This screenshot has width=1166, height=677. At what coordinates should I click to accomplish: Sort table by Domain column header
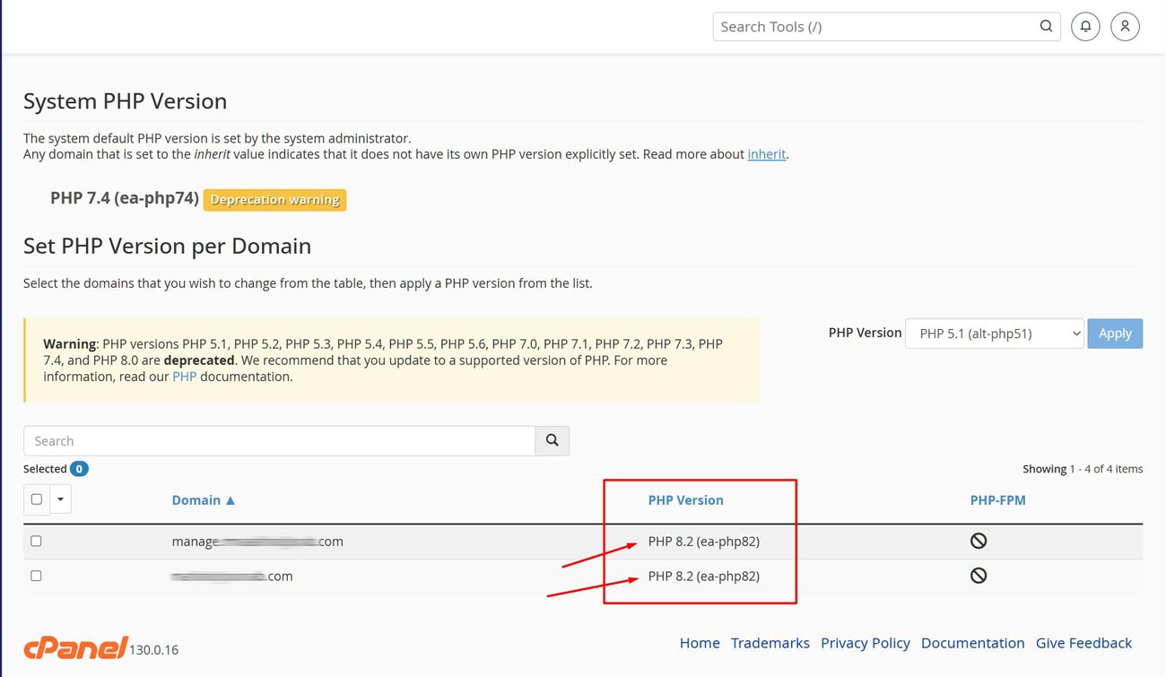[x=203, y=500]
